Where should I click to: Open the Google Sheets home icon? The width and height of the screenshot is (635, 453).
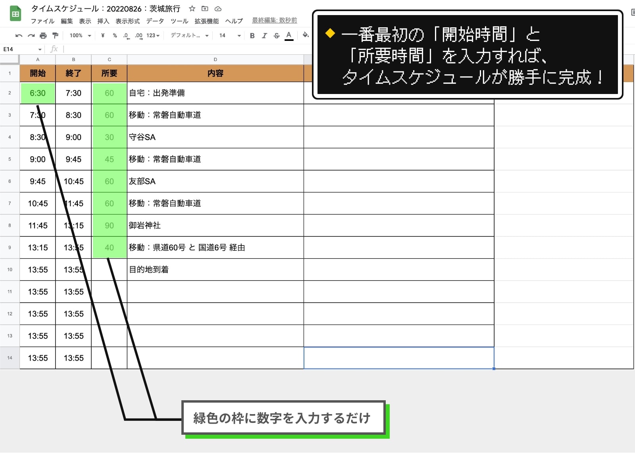pos(15,14)
